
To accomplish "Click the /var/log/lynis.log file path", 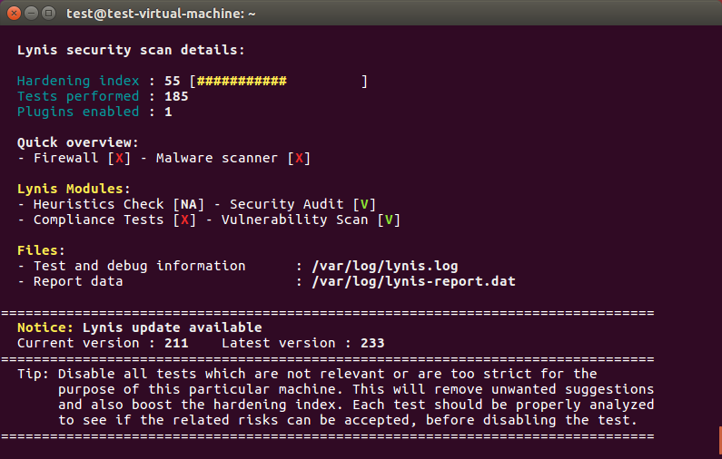I will coord(383,266).
